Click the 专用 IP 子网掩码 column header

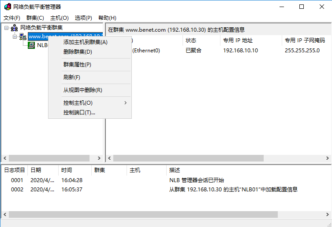[x=306, y=40]
